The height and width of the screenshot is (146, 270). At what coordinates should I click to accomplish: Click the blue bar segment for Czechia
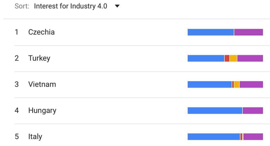[x=211, y=32]
